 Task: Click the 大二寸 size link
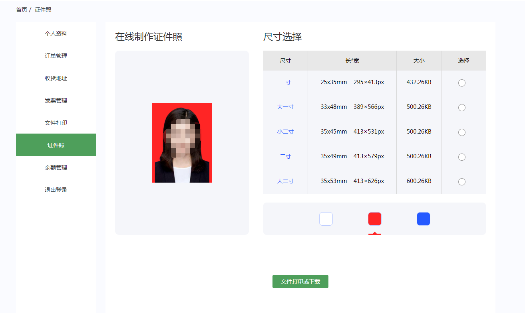click(285, 181)
